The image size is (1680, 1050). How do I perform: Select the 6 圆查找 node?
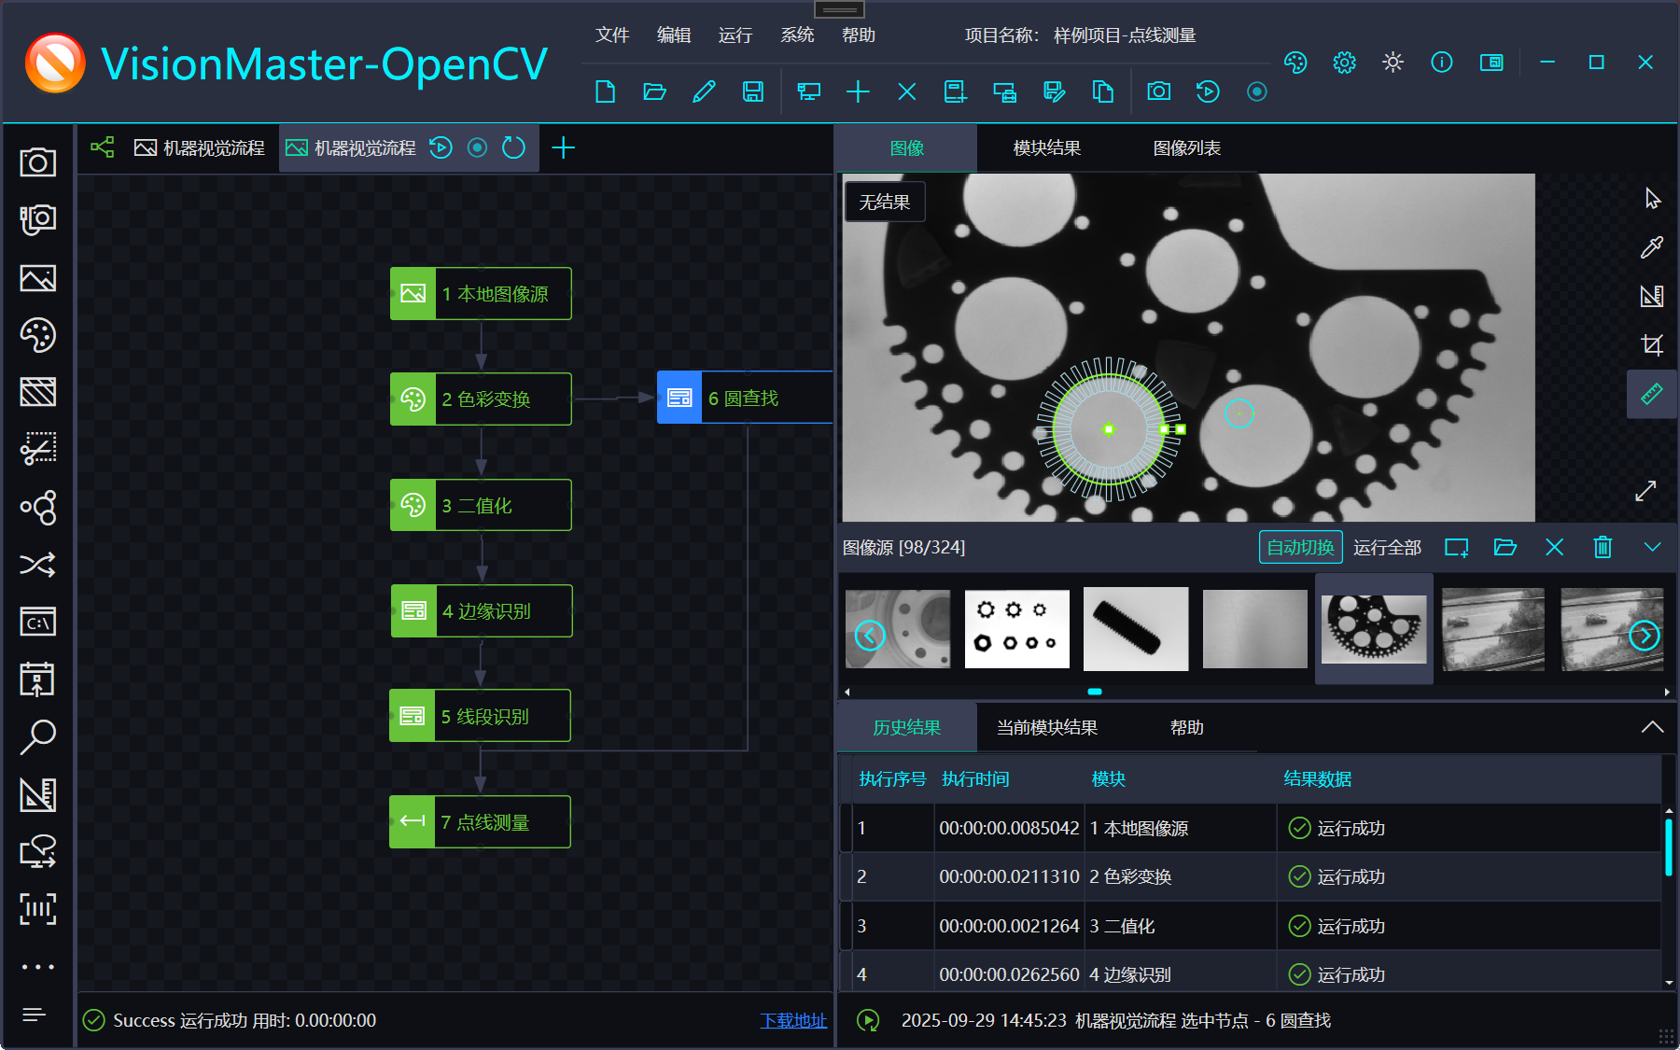745,398
